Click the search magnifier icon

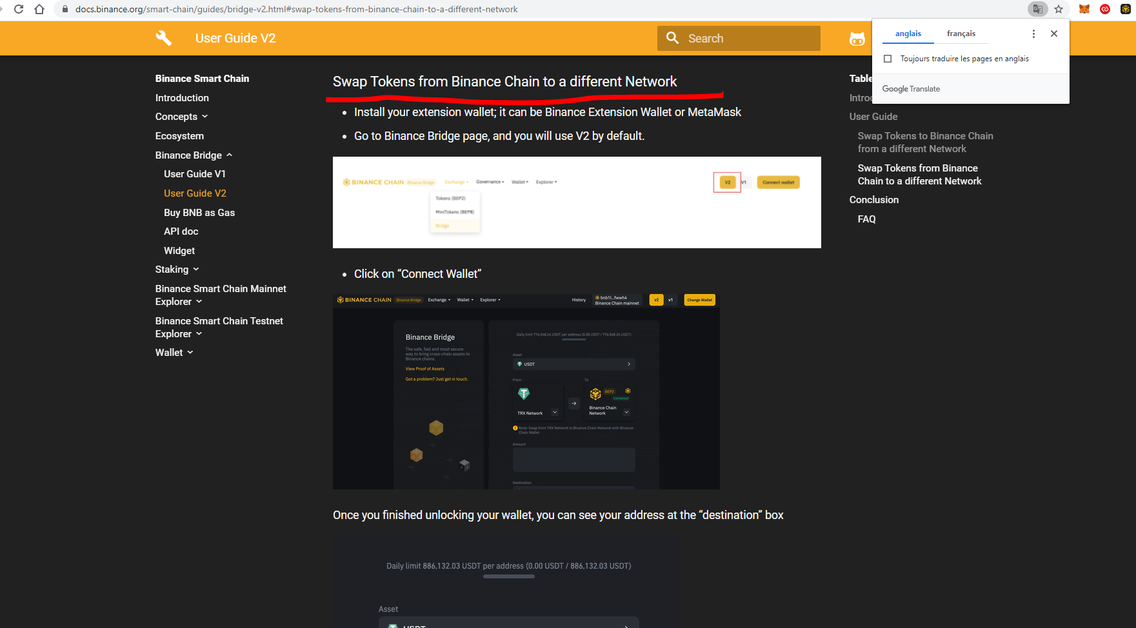click(672, 38)
